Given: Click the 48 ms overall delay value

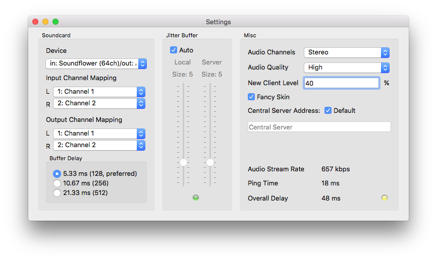Looking at the screenshot, I should (331, 199).
